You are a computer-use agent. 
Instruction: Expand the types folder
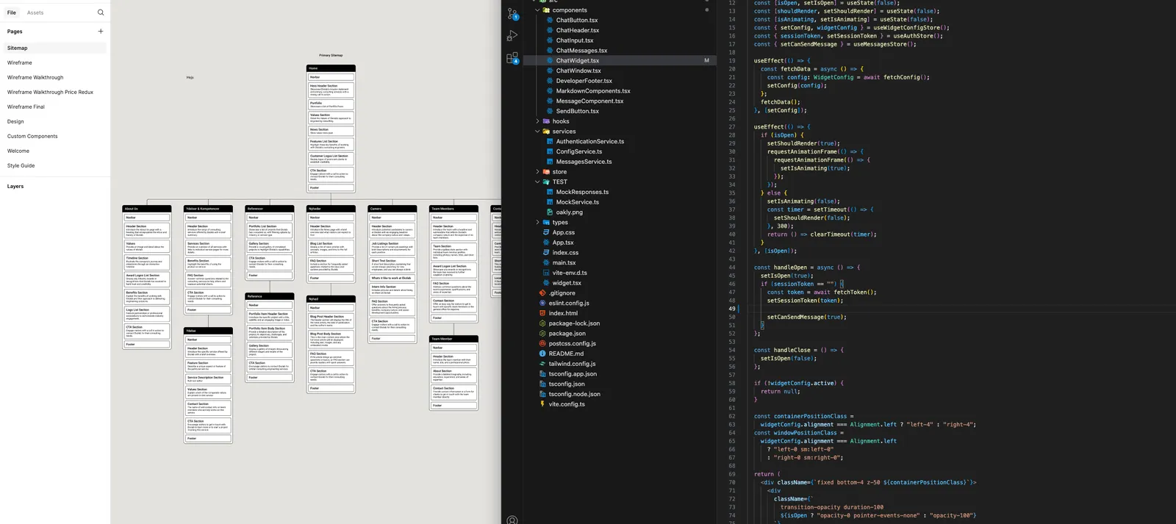[537, 223]
